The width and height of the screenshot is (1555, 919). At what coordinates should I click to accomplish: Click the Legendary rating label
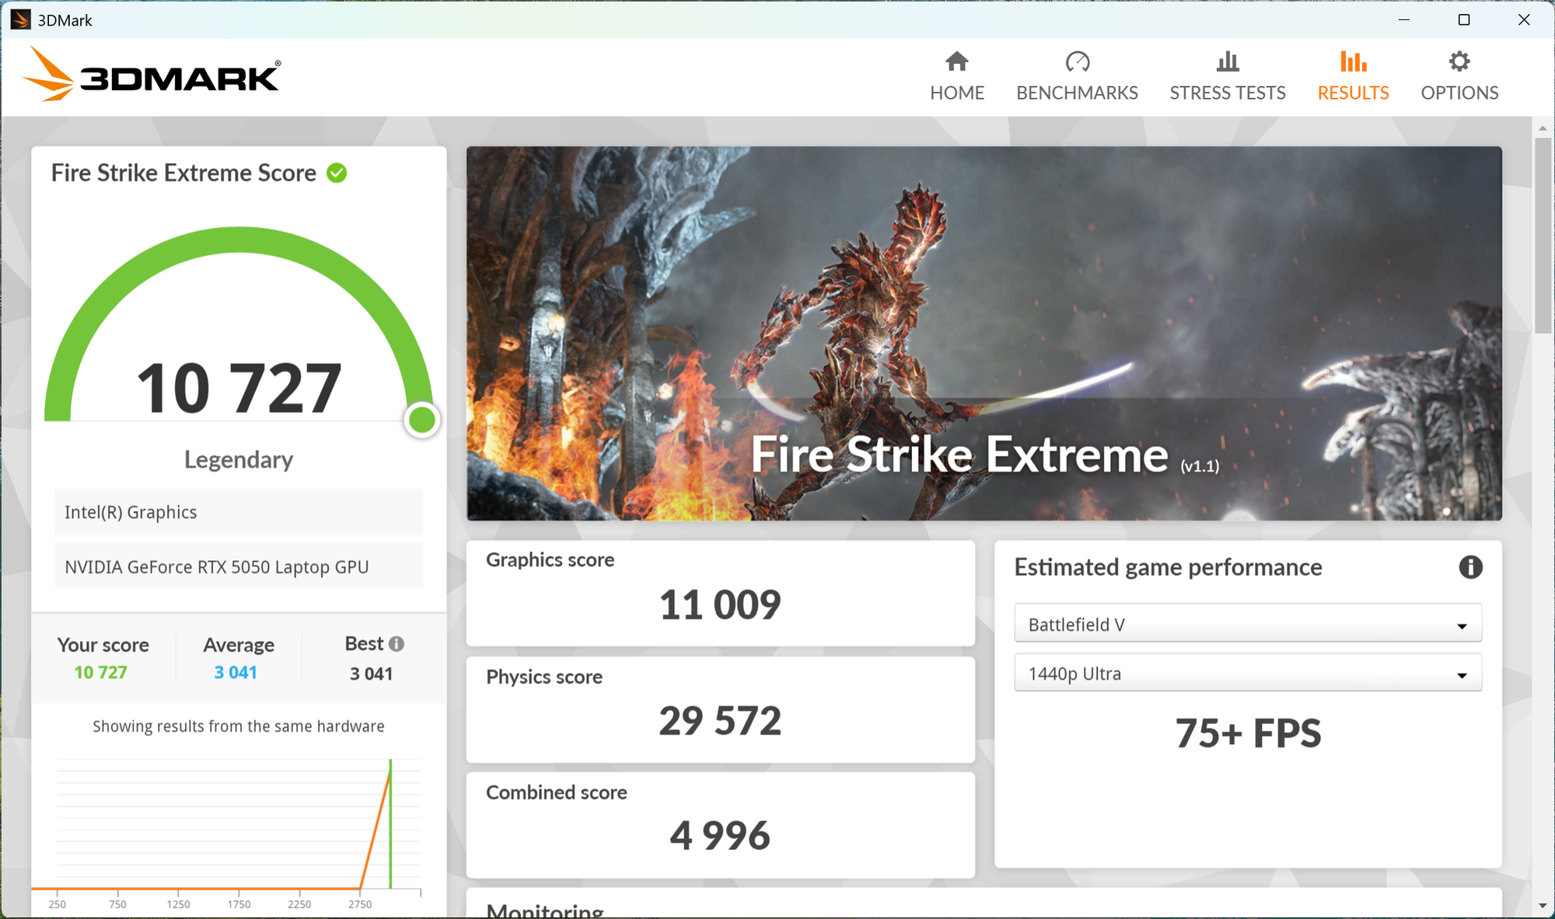coord(239,460)
